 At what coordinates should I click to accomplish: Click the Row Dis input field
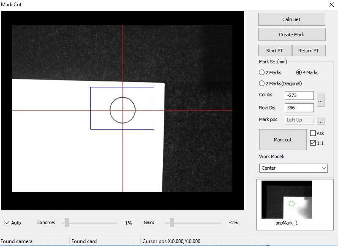point(299,108)
